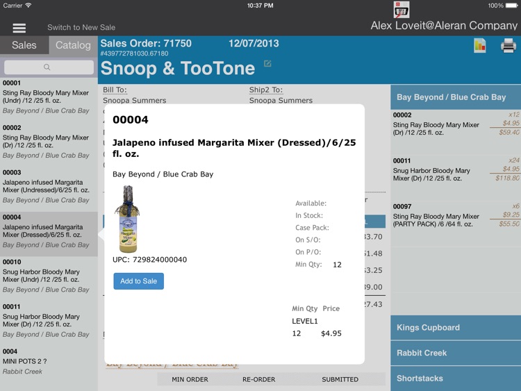Screen dimensions: 521x391
Task: Select catalog item 00001 Sting Ray Mixer
Action: [x=49, y=97]
